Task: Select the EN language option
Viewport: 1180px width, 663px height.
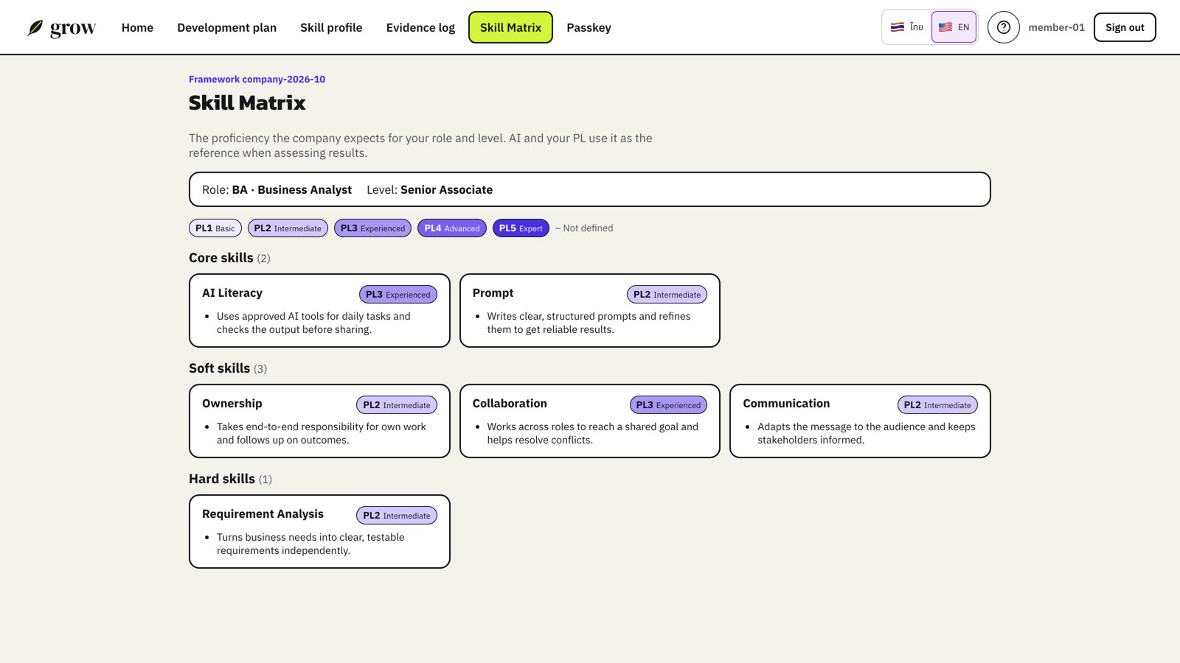Action: pyautogui.click(x=954, y=27)
